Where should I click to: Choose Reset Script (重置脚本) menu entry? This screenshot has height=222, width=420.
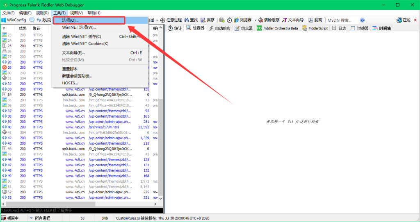[x=100, y=69]
